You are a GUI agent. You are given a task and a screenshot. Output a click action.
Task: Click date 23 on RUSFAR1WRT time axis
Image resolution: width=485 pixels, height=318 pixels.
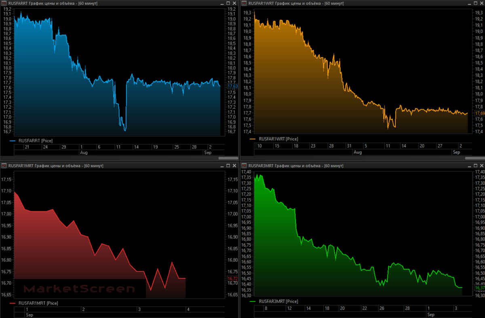[314, 146]
